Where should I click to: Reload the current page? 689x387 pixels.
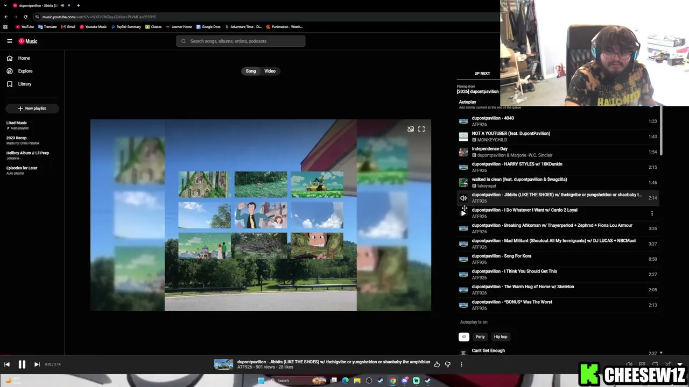click(x=25, y=17)
